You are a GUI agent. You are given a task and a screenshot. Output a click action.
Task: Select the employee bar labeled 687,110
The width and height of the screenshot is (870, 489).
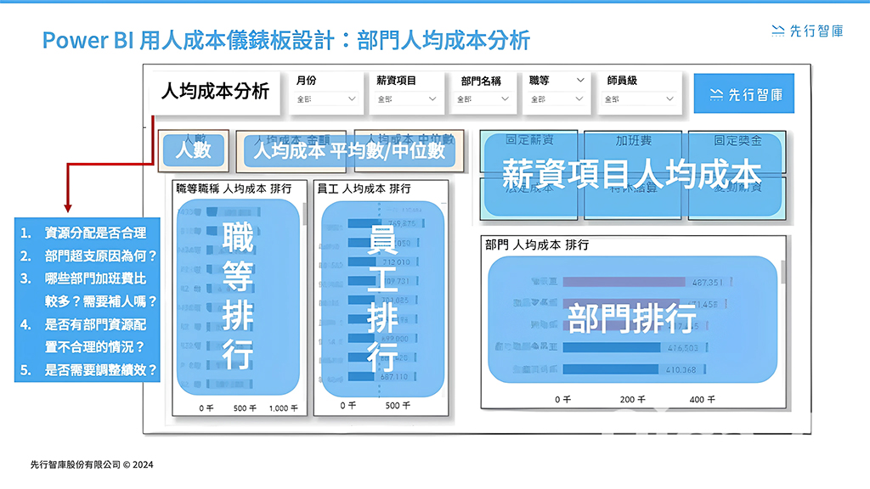pos(361,377)
